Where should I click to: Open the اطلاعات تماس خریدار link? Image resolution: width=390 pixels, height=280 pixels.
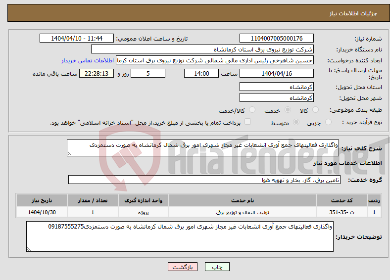pyautogui.click(x=88, y=60)
